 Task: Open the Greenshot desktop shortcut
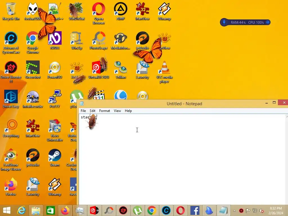pos(33,70)
